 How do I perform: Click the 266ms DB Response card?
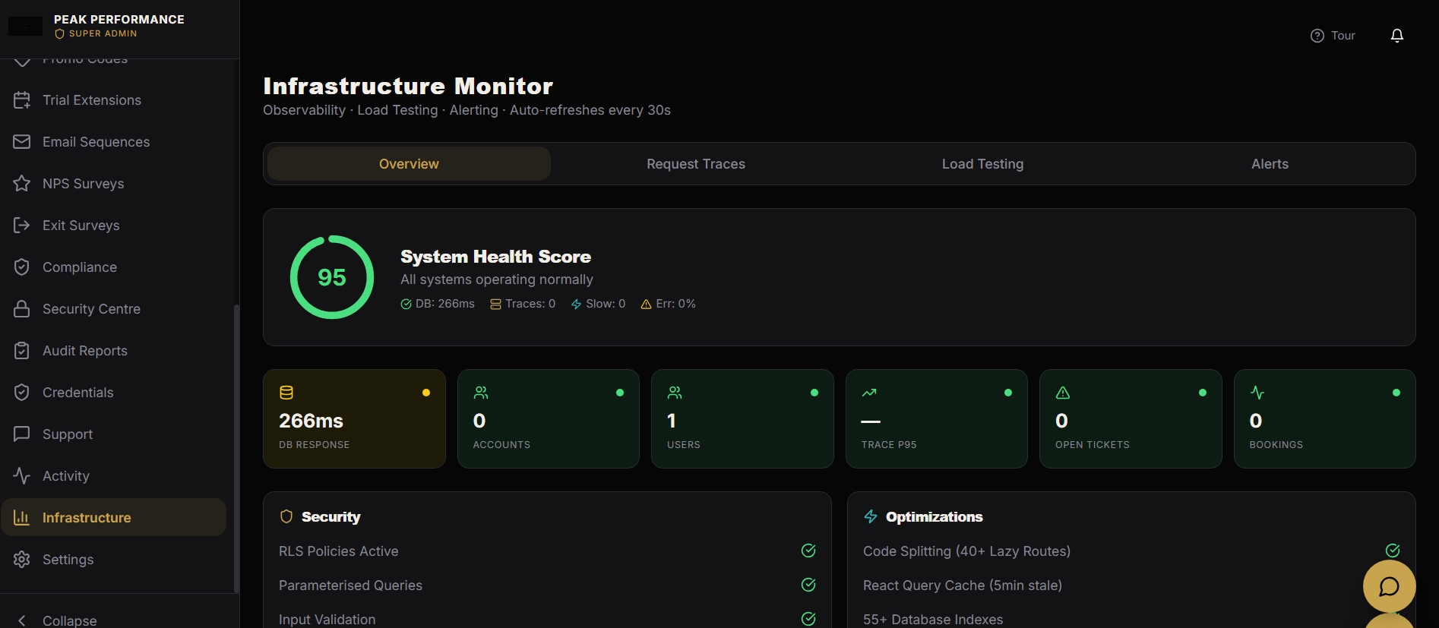coord(354,418)
